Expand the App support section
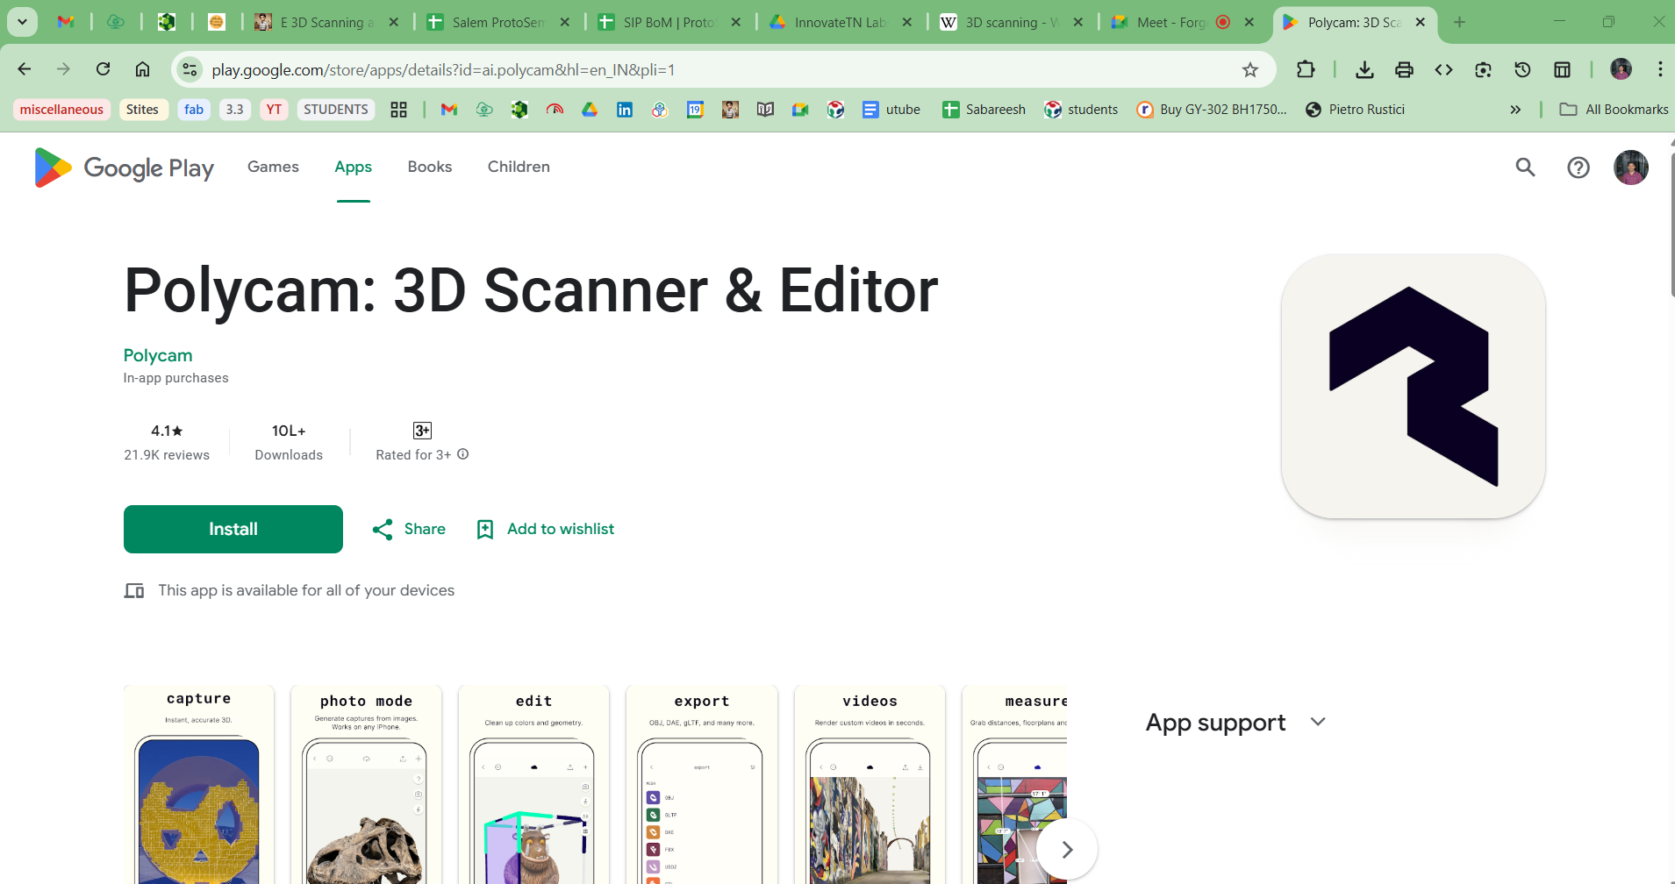This screenshot has width=1675, height=884. (x=1317, y=722)
